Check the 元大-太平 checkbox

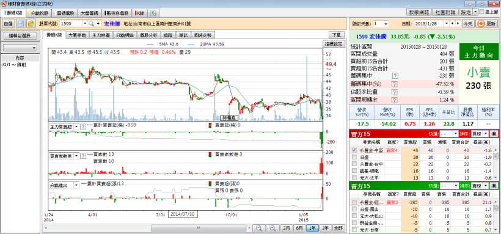pos(354,177)
